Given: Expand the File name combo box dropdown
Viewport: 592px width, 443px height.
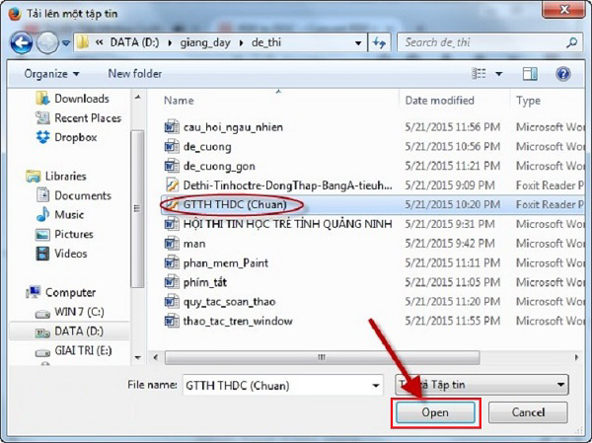Looking at the screenshot, I should 374,385.
